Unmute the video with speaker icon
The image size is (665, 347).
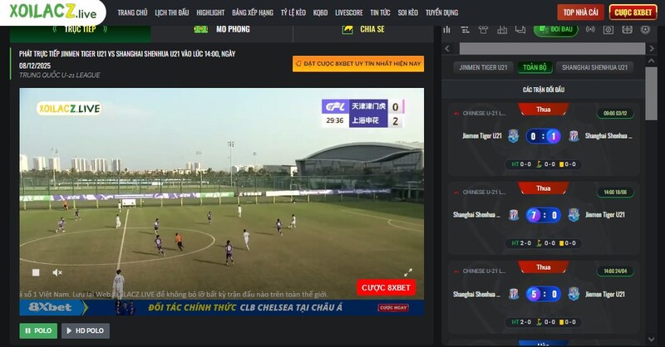(x=57, y=272)
